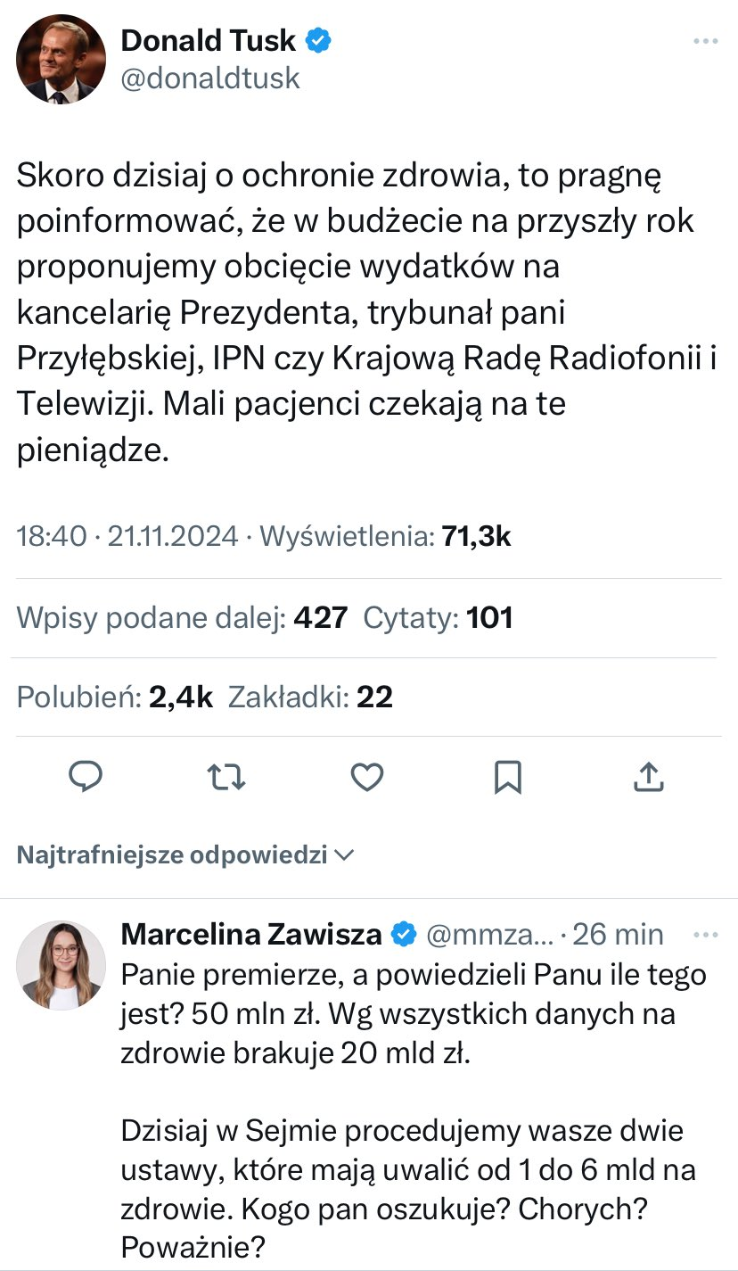738x1271 pixels.
Task: Expand the Najtrafniejsze odpowiedzi sorting dropdown
Action: tap(186, 855)
